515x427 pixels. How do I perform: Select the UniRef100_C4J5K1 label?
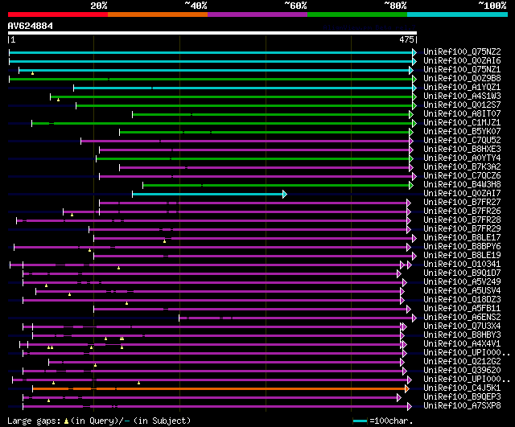pyautogui.click(x=462, y=388)
